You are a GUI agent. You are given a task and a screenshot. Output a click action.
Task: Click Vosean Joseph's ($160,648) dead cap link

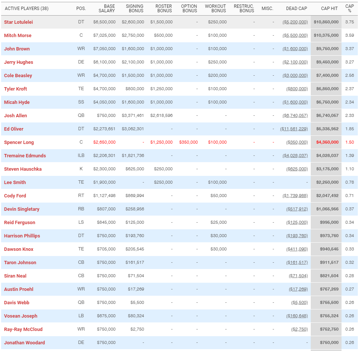pyautogui.click(x=297, y=316)
